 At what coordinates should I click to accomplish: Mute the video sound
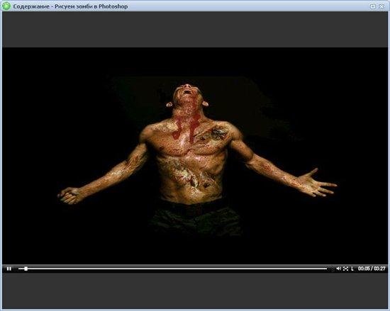coord(338,268)
